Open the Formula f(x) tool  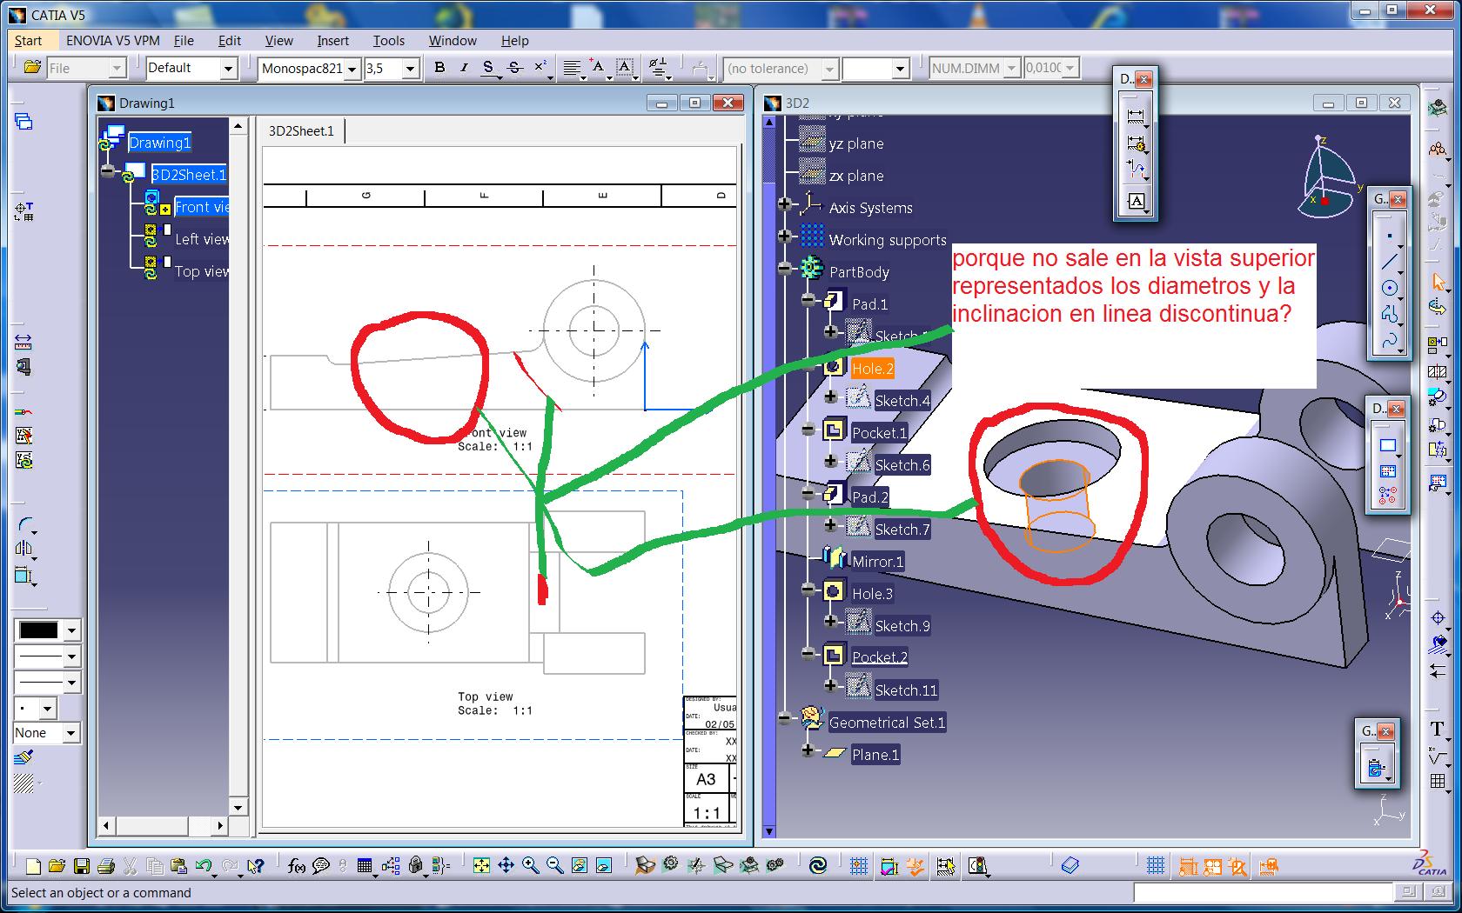pos(297,866)
